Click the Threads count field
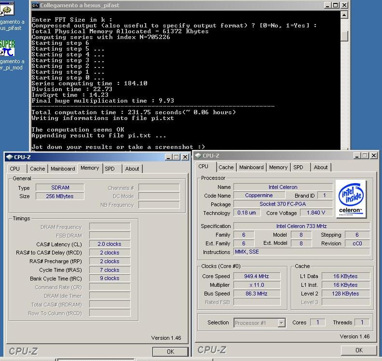This screenshot has width=382, height=361. pyautogui.click(x=362, y=322)
